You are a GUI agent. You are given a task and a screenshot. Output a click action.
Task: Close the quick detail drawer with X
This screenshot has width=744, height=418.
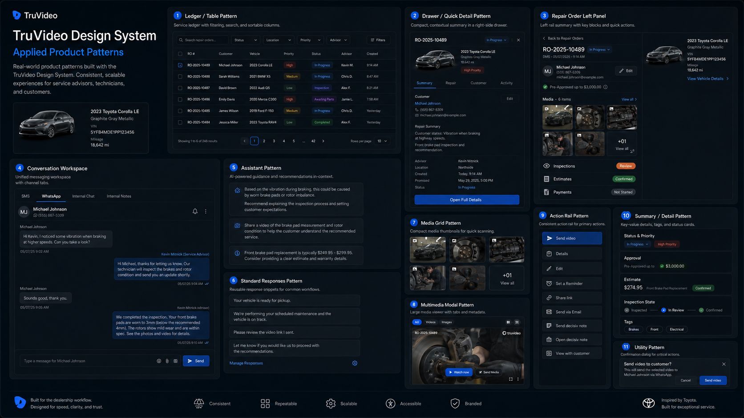click(518, 40)
